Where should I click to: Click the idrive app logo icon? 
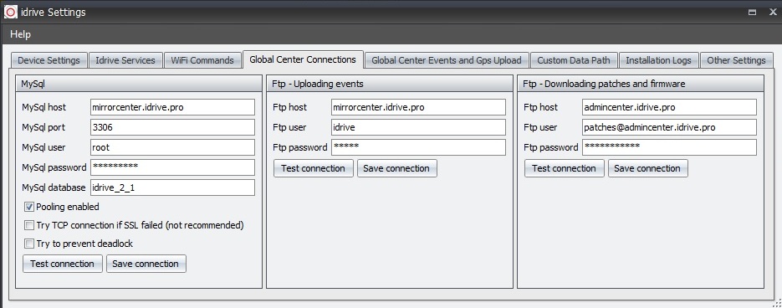click(11, 12)
